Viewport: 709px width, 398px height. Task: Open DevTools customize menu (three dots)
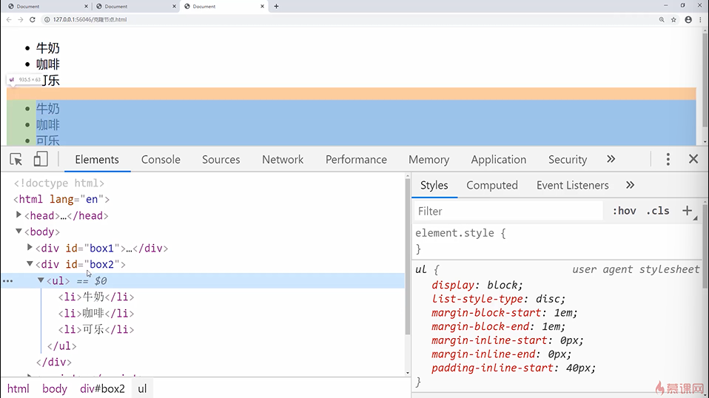668,159
